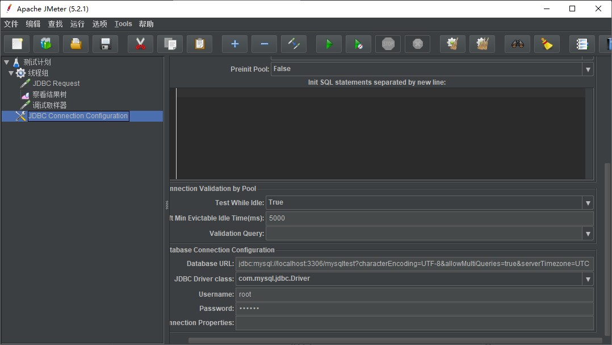Start test with no pauses icon
The height and width of the screenshot is (345, 612).
point(358,44)
